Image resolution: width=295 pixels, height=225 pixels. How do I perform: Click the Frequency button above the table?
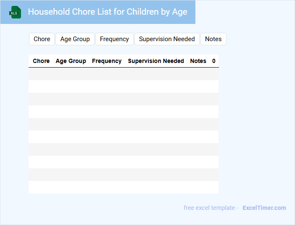click(x=114, y=39)
